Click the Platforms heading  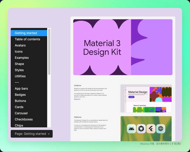[x=78, y=117]
